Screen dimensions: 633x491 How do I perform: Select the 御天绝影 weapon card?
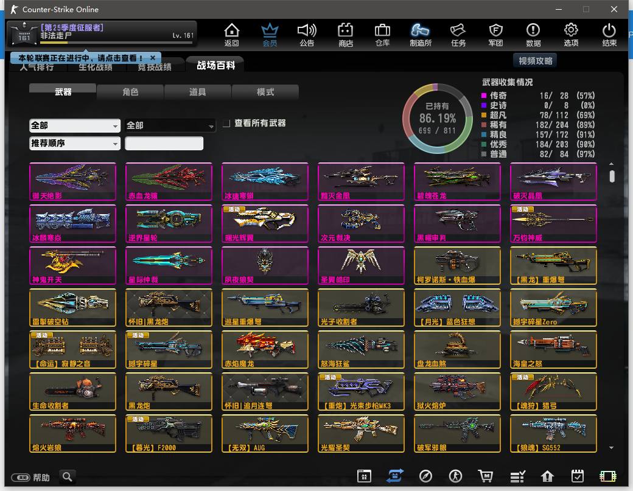pos(72,181)
